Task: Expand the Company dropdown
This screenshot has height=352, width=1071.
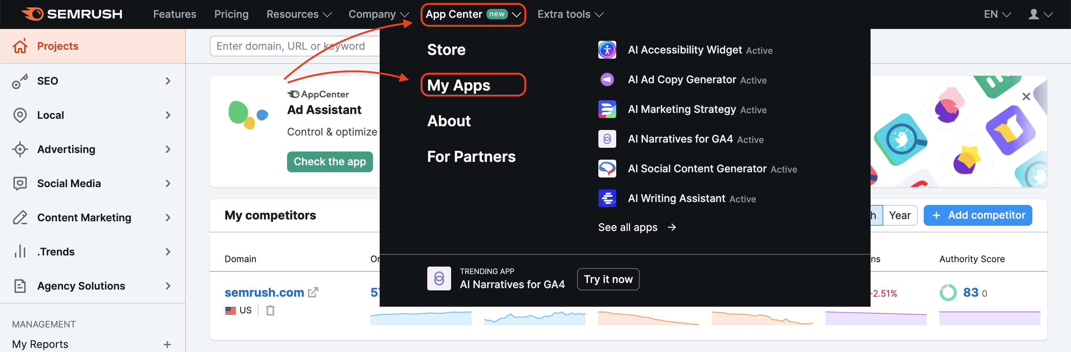Action: 378,14
